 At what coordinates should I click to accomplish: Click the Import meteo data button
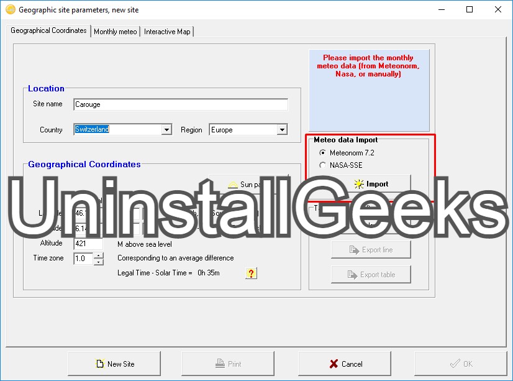[371, 184]
